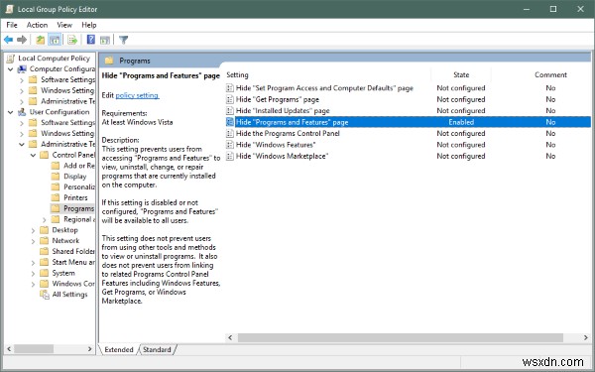
Task: Click right arrow of tree pane scrollbar
Action: click(89, 349)
